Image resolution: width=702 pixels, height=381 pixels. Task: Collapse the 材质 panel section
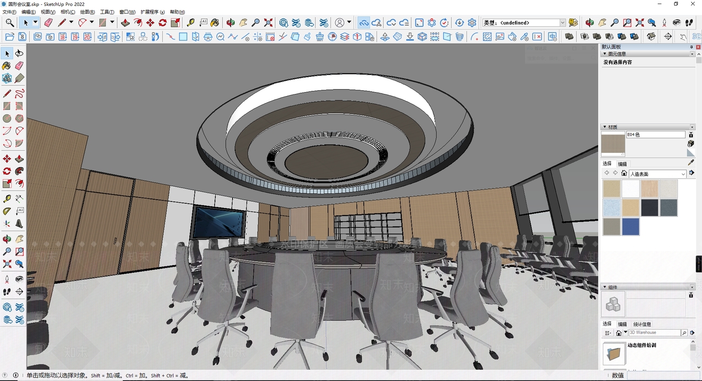click(x=605, y=127)
